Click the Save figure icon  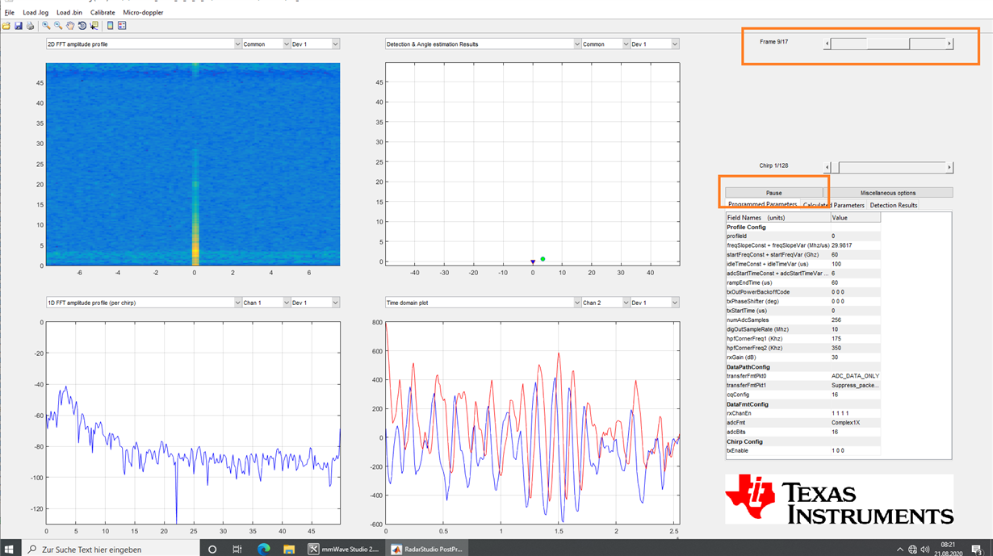(x=18, y=25)
